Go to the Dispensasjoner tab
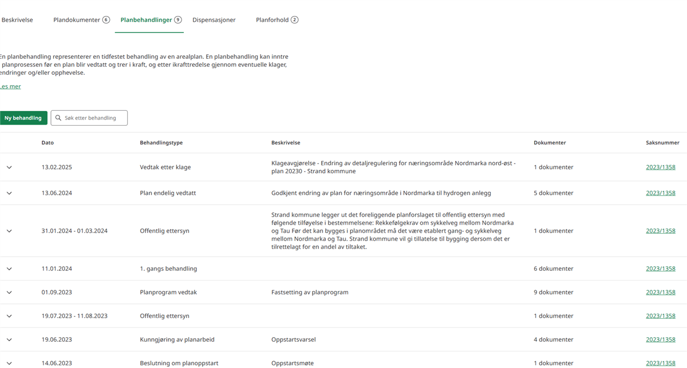 214,20
